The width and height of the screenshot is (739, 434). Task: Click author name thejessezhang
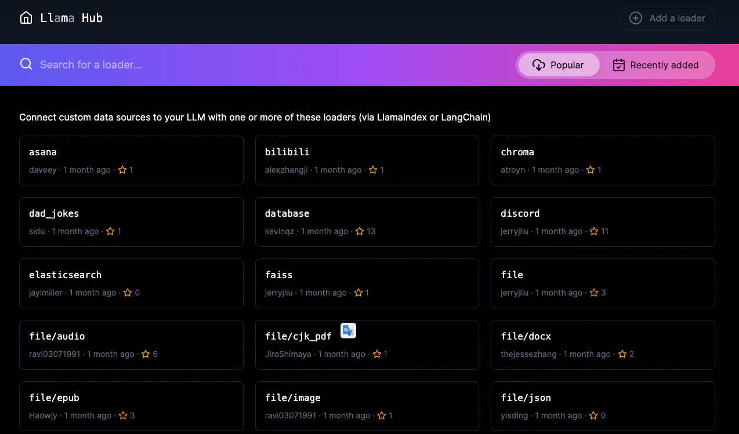pyautogui.click(x=528, y=354)
